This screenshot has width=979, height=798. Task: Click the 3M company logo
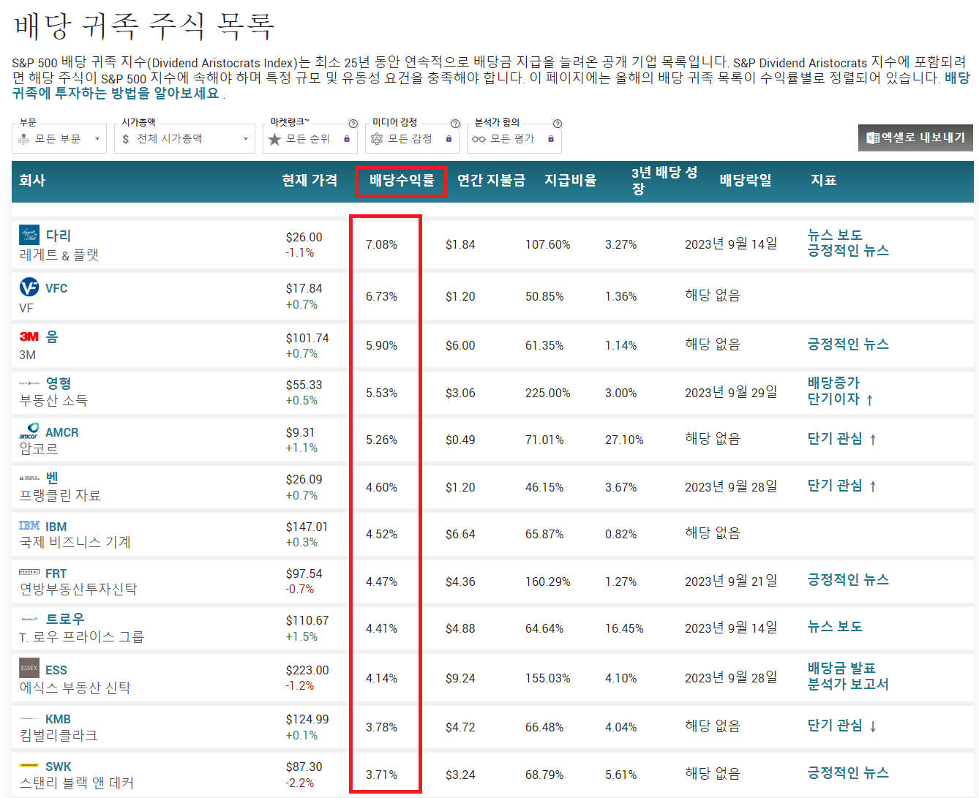point(29,336)
